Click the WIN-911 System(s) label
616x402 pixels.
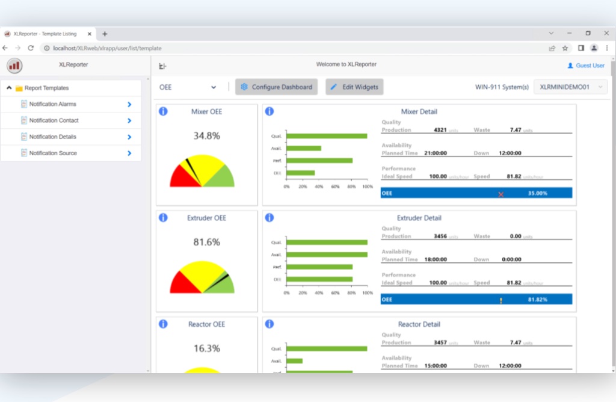[x=502, y=87]
